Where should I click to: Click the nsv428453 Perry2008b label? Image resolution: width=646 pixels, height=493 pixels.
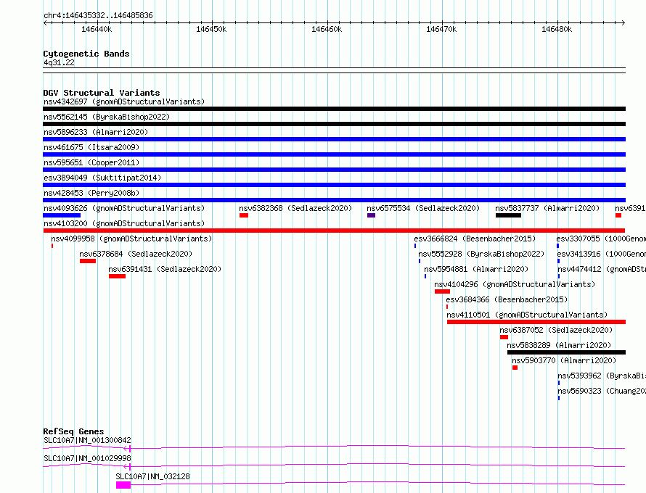[91, 193]
